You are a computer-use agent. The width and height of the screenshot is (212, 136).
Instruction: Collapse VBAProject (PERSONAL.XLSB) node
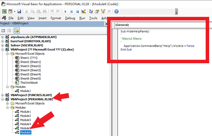[x=2, y=99]
